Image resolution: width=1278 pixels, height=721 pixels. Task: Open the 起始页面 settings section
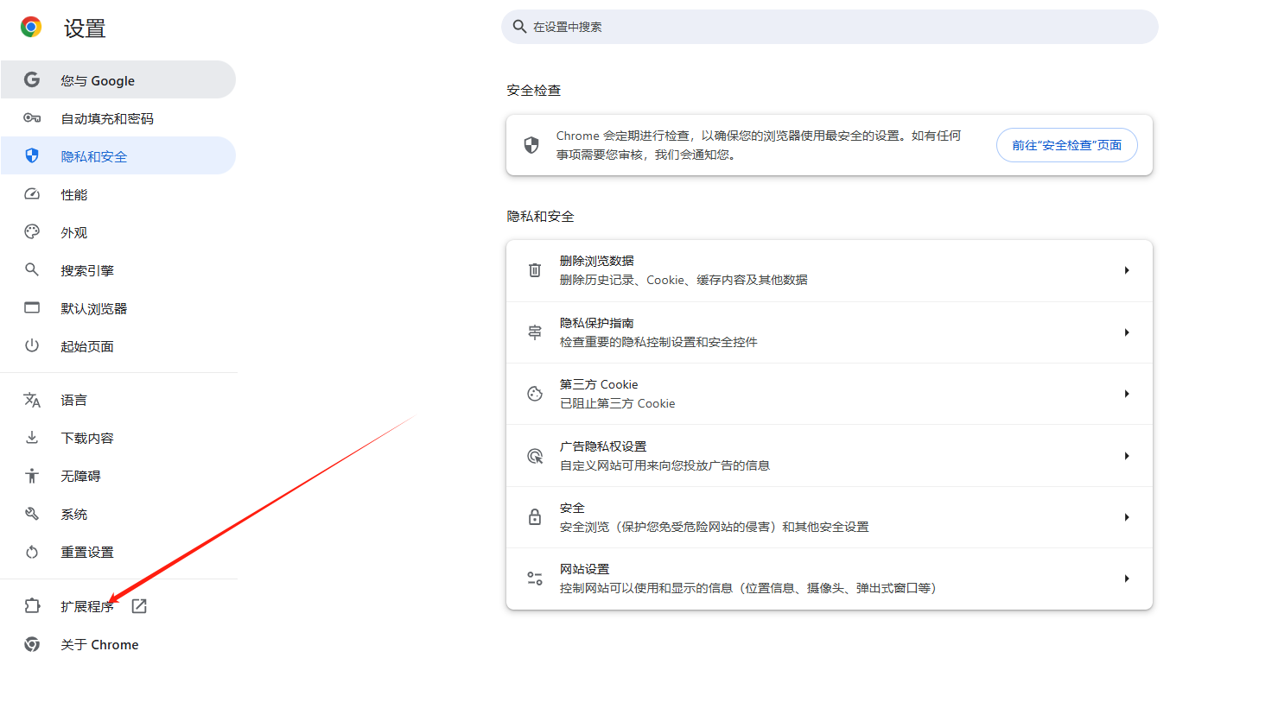[118, 345]
